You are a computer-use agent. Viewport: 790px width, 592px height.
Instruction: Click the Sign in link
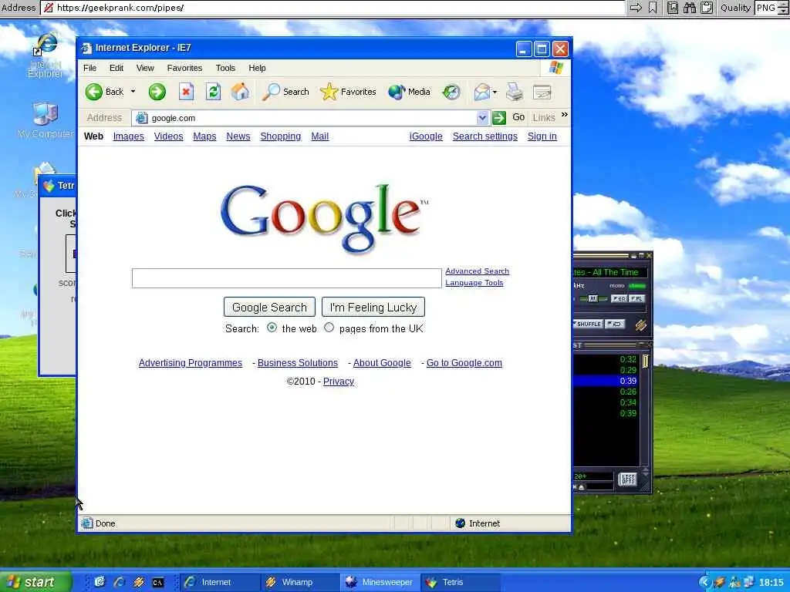542,136
